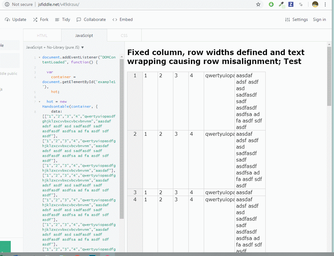Image resolution: width=334 pixels, height=256 pixels.
Task: Switch to the HTML tab
Action: tap(42, 35)
